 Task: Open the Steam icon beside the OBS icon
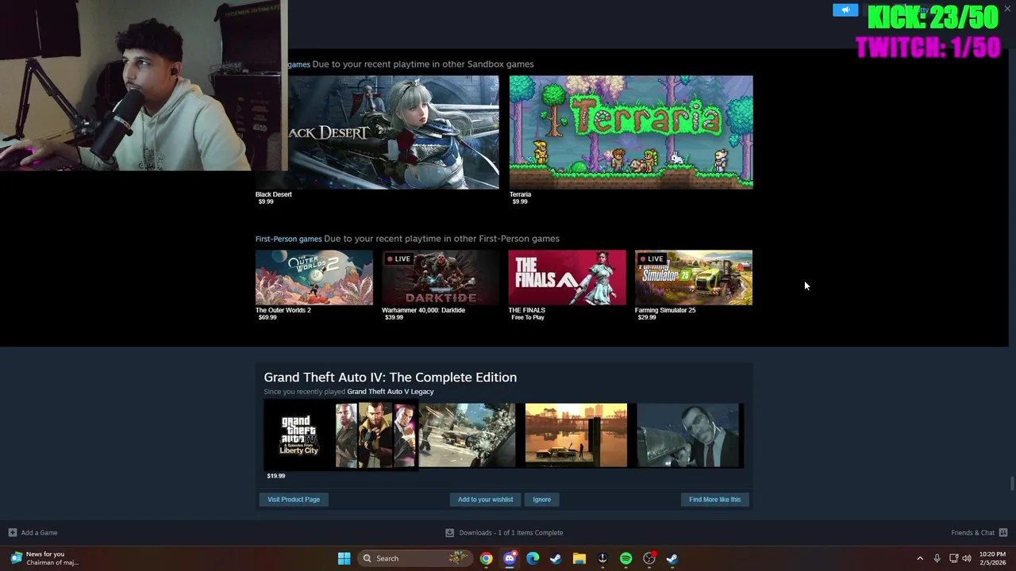coord(672,558)
